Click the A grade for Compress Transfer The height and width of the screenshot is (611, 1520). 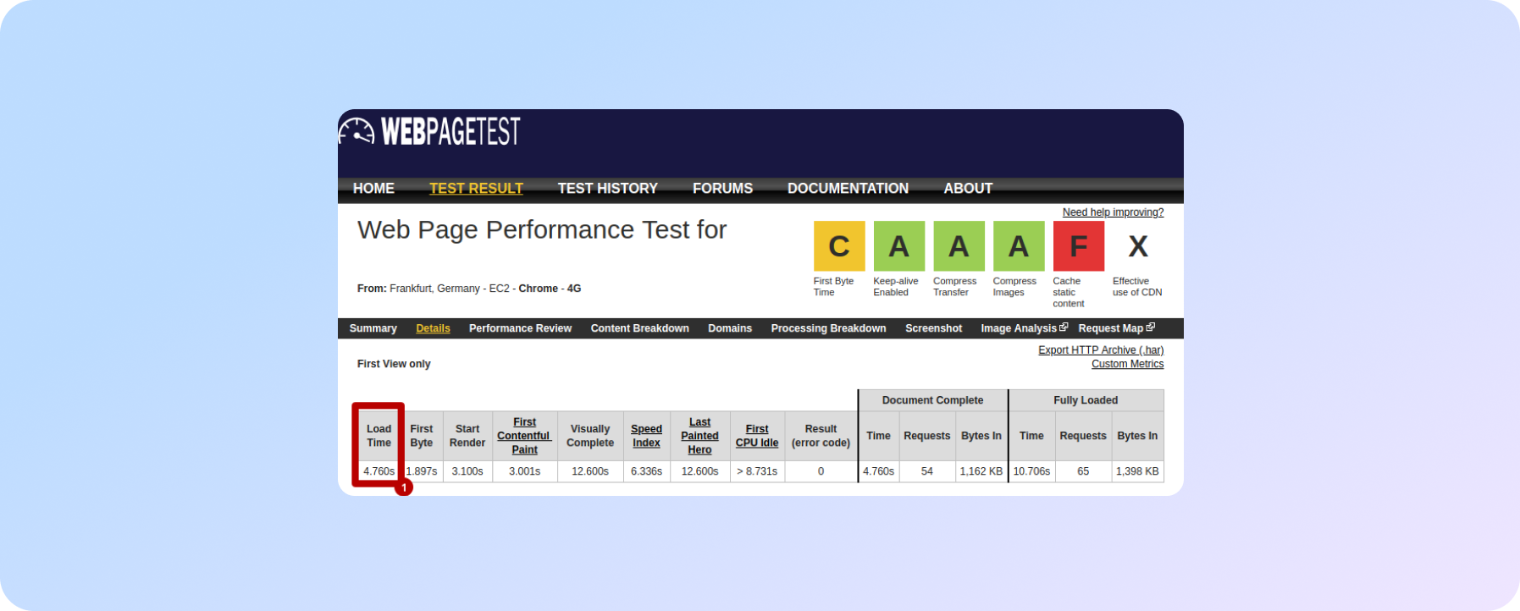pyautogui.click(x=959, y=246)
